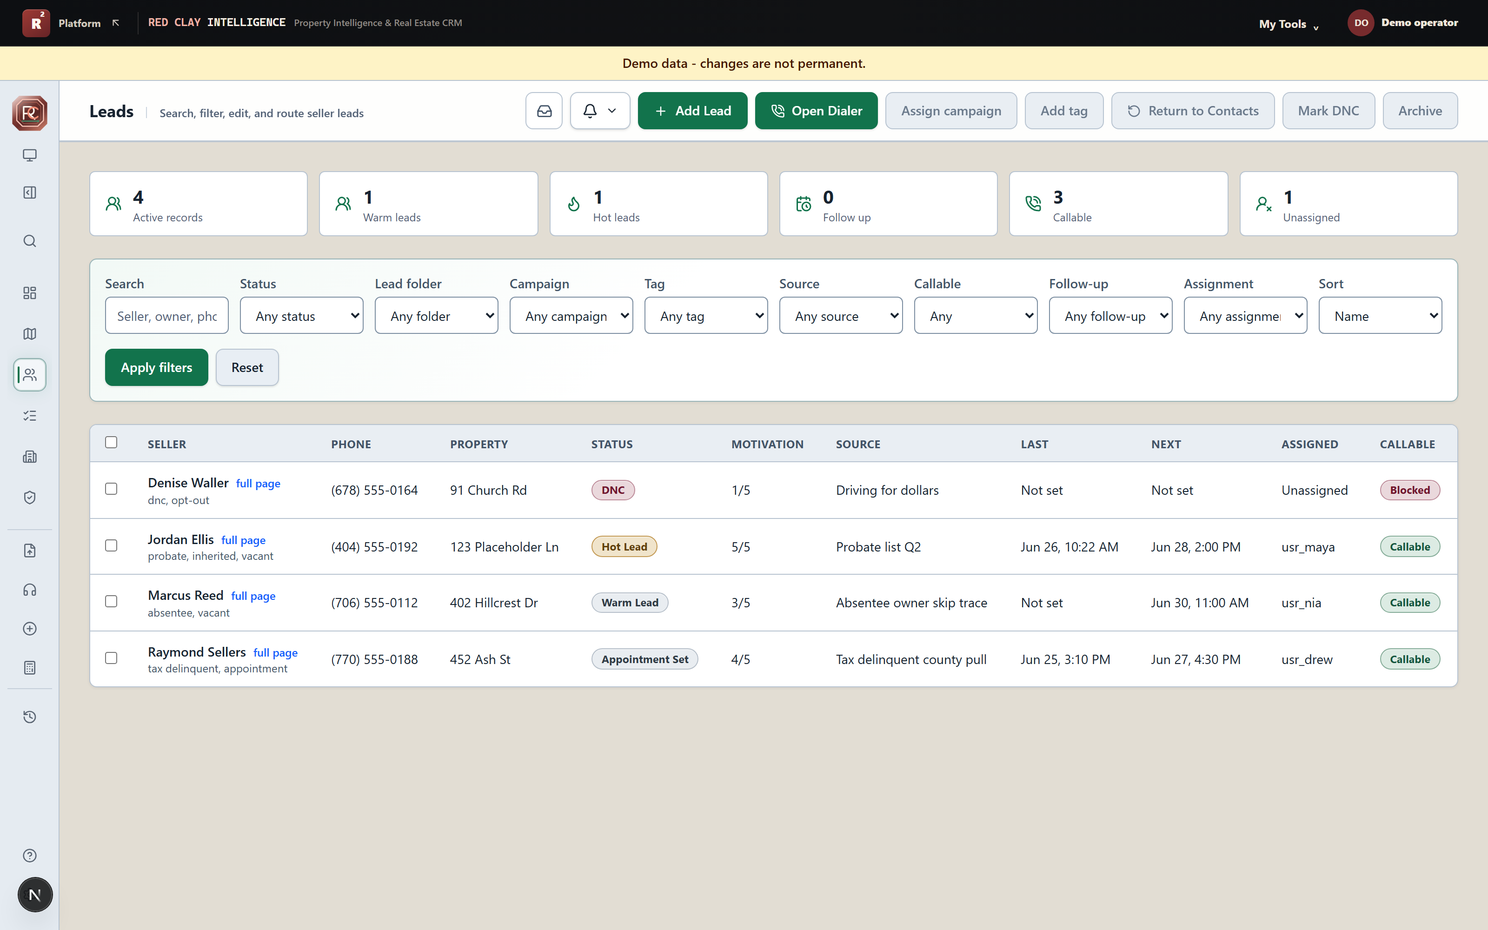Open the Lead folder dropdown
The image size is (1488, 930).
point(437,316)
